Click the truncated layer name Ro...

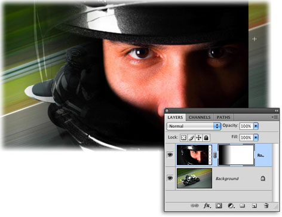pos(260,155)
